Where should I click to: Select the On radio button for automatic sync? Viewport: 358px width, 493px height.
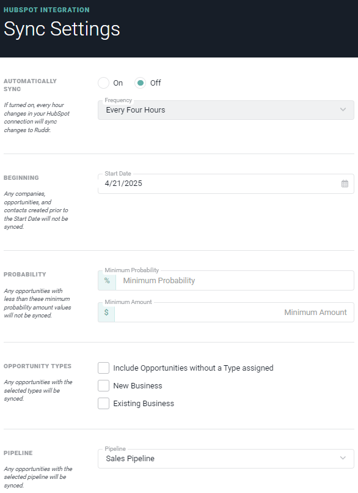point(103,83)
